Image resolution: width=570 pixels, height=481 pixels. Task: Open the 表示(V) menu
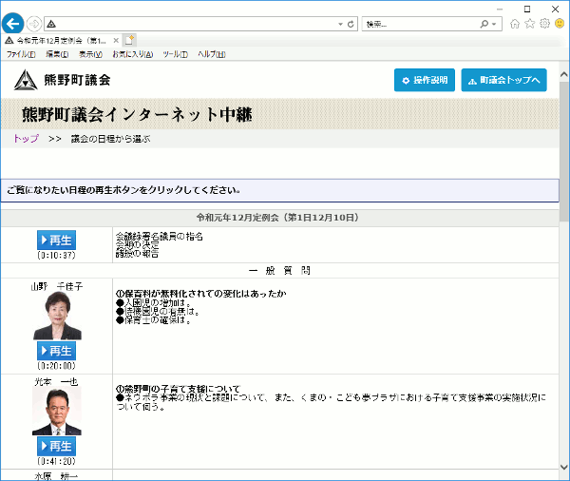90,54
